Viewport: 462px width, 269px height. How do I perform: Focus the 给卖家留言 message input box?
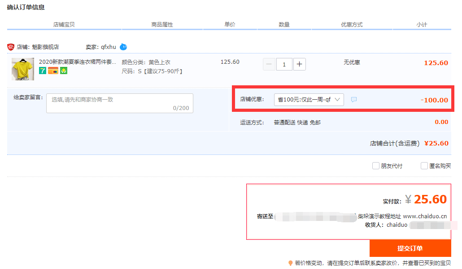click(120, 103)
